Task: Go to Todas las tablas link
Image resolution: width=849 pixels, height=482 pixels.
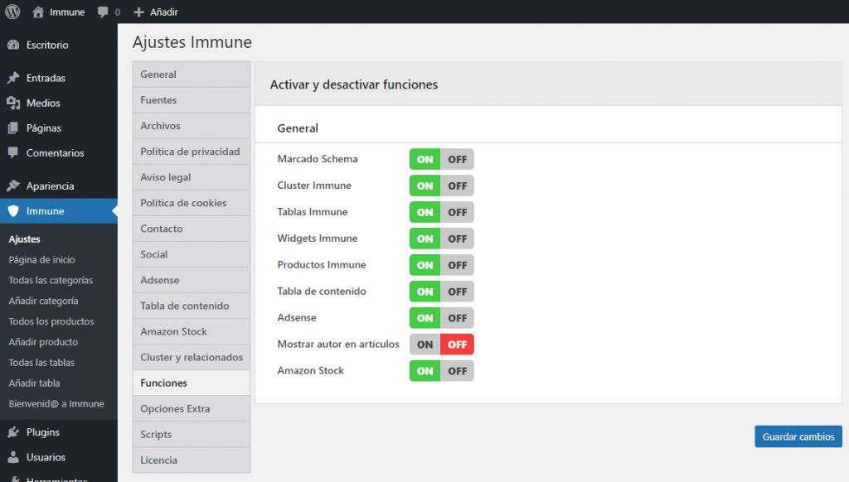Action: point(41,363)
